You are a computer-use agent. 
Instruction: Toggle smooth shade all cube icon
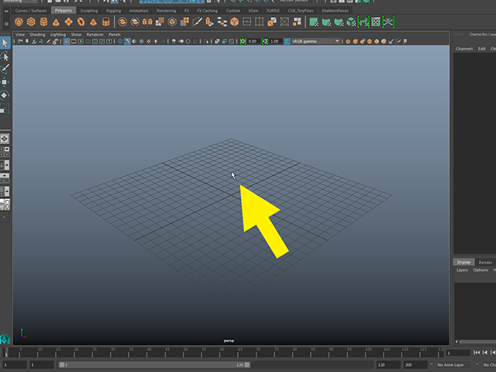click(x=127, y=41)
